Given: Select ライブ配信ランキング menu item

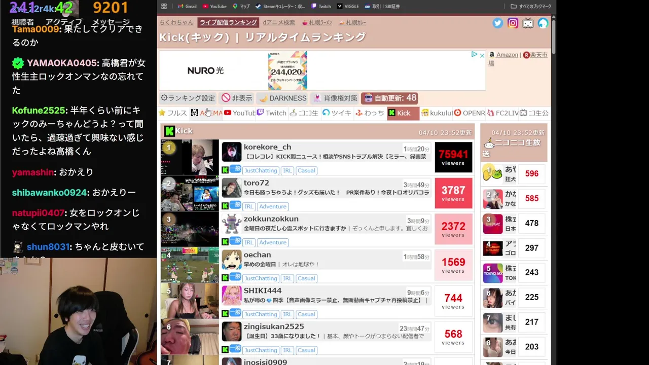Looking at the screenshot, I should pyautogui.click(x=228, y=22).
